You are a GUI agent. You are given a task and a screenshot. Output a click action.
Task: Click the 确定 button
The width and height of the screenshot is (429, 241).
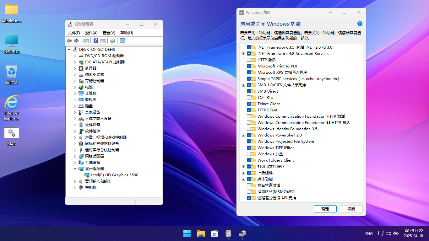coord(325,209)
